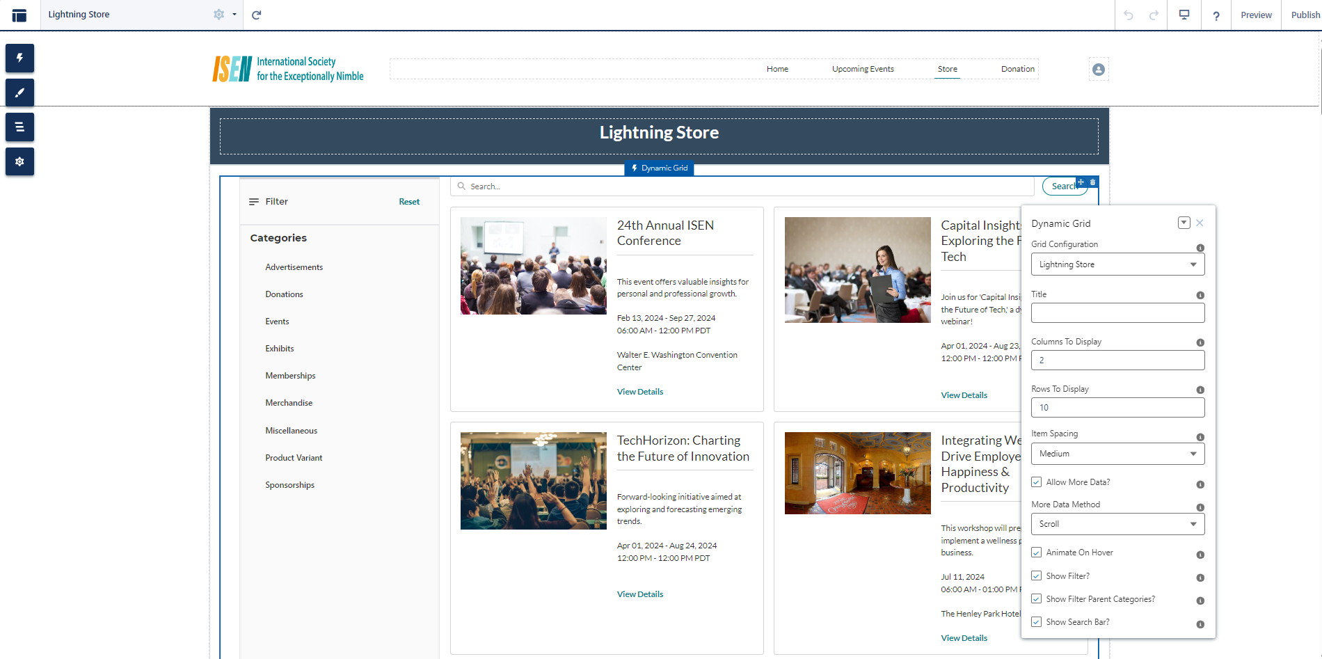Open the help question mark icon
This screenshot has height=659, width=1322.
coord(1216,15)
